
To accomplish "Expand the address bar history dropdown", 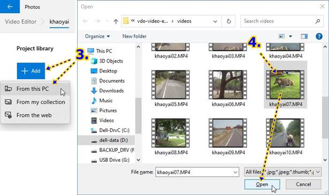I will click(215, 21).
